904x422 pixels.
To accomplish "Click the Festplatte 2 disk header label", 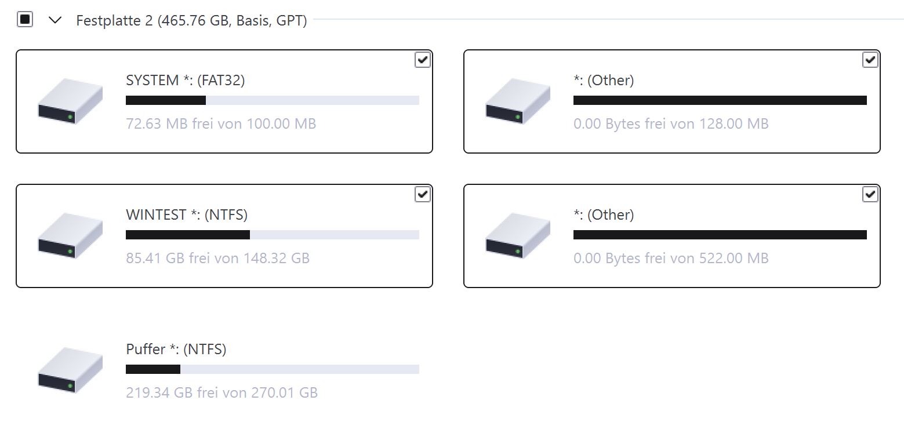I will tap(191, 21).
